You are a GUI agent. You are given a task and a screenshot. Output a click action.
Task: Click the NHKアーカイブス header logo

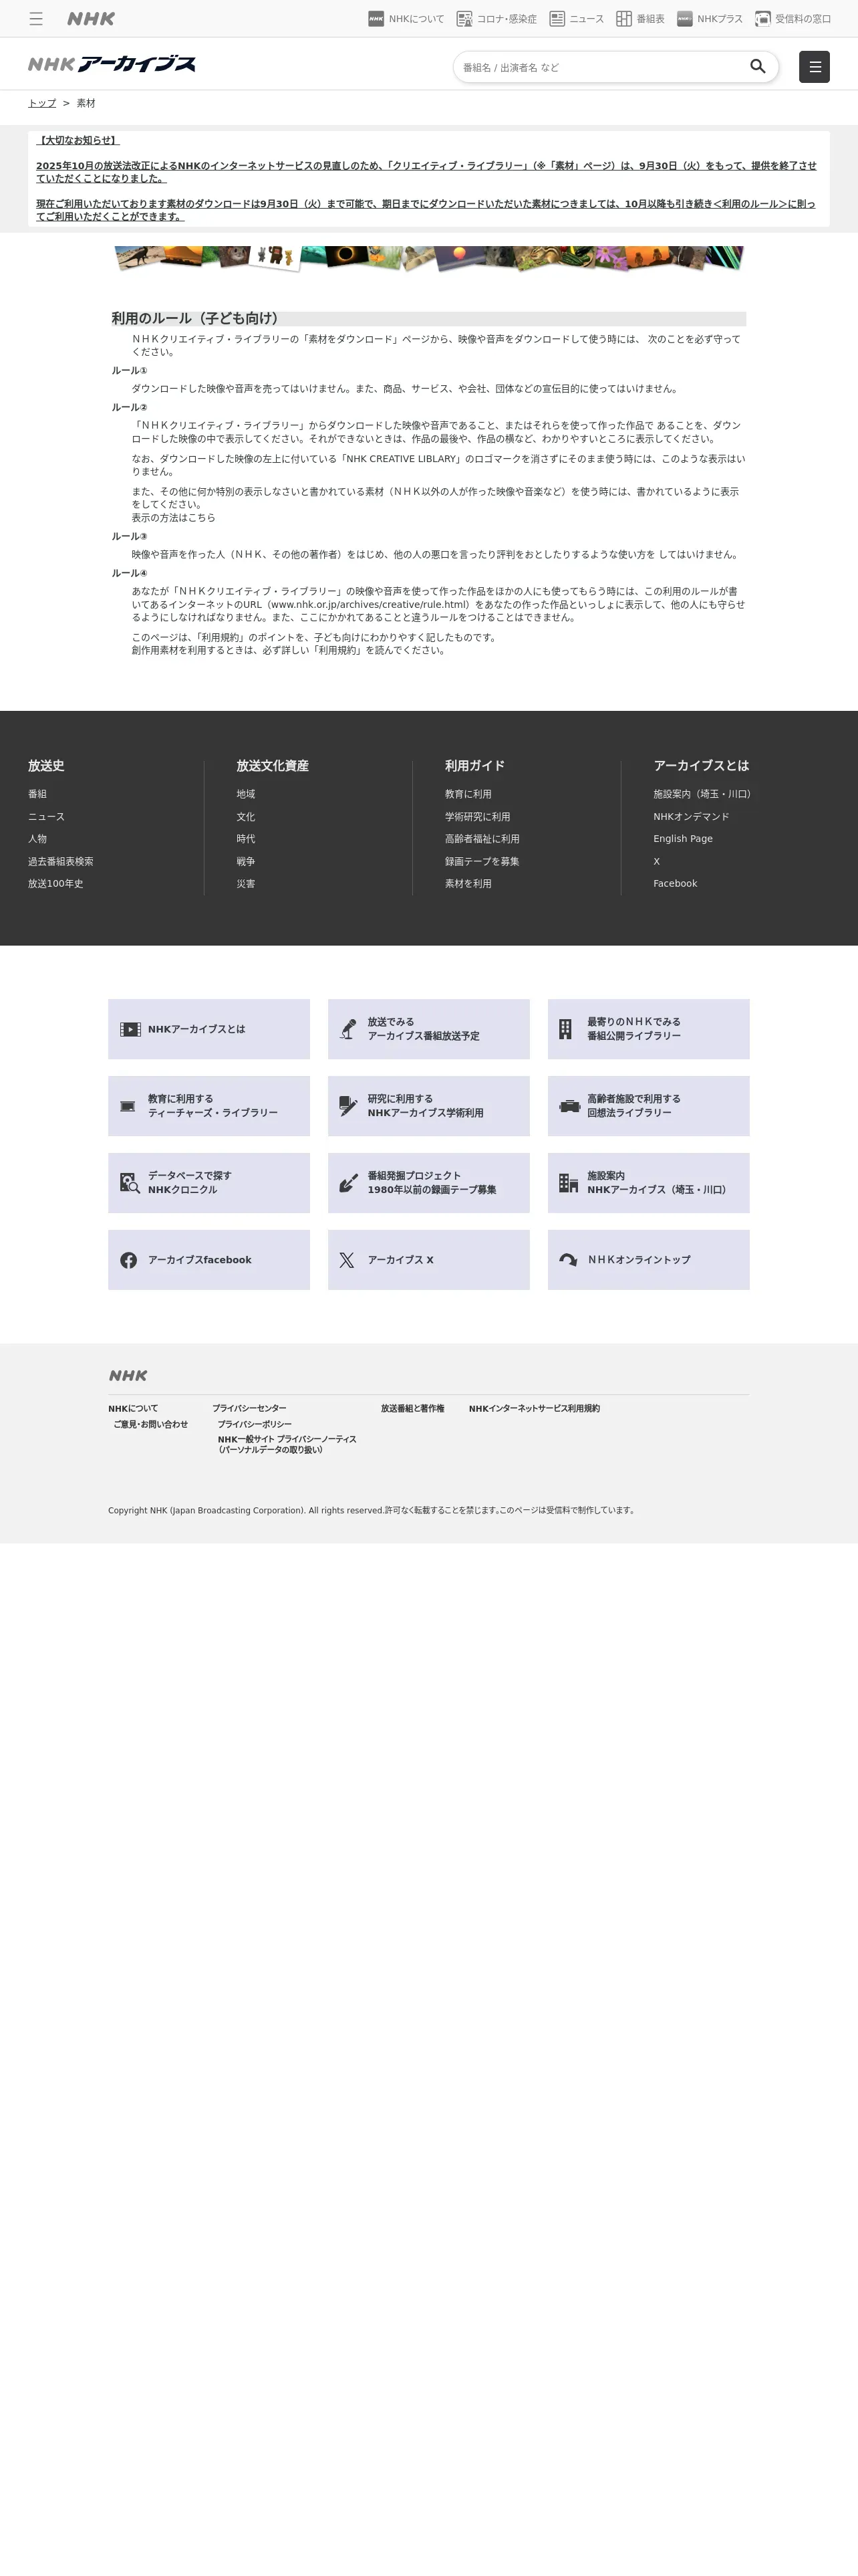pyautogui.click(x=112, y=64)
